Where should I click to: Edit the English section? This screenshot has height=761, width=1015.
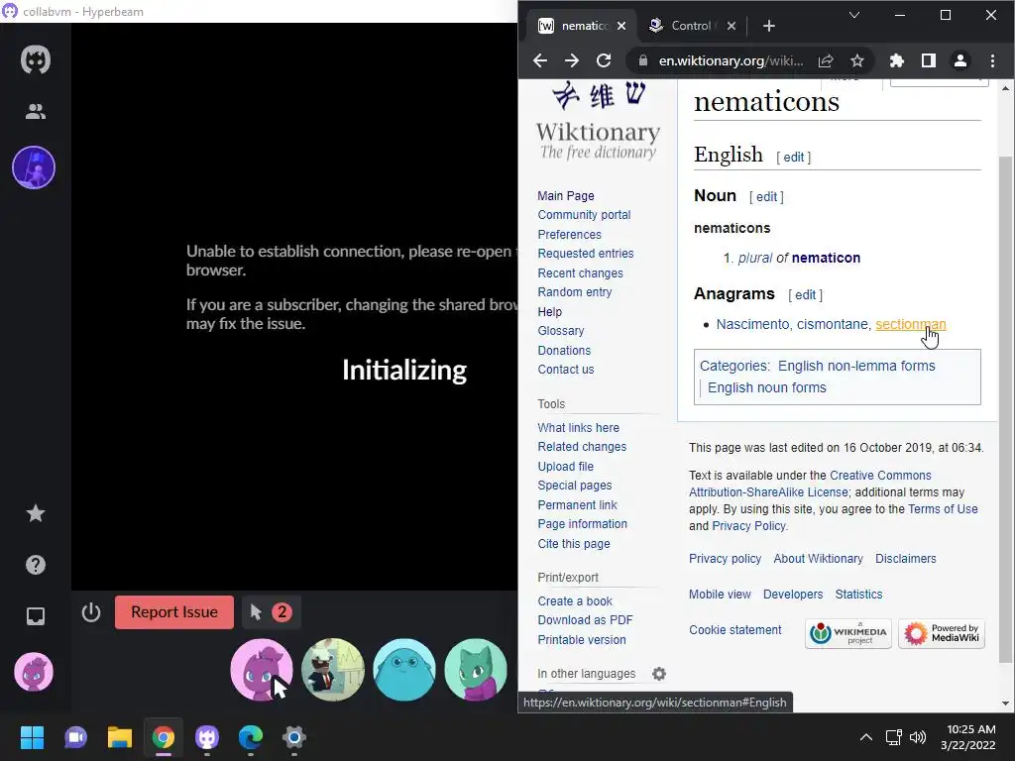(794, 158)
